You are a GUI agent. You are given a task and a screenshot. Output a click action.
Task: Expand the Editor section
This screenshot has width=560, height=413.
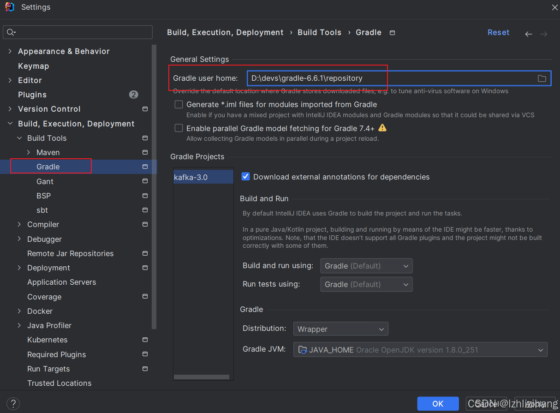click(x=10, y=80)
